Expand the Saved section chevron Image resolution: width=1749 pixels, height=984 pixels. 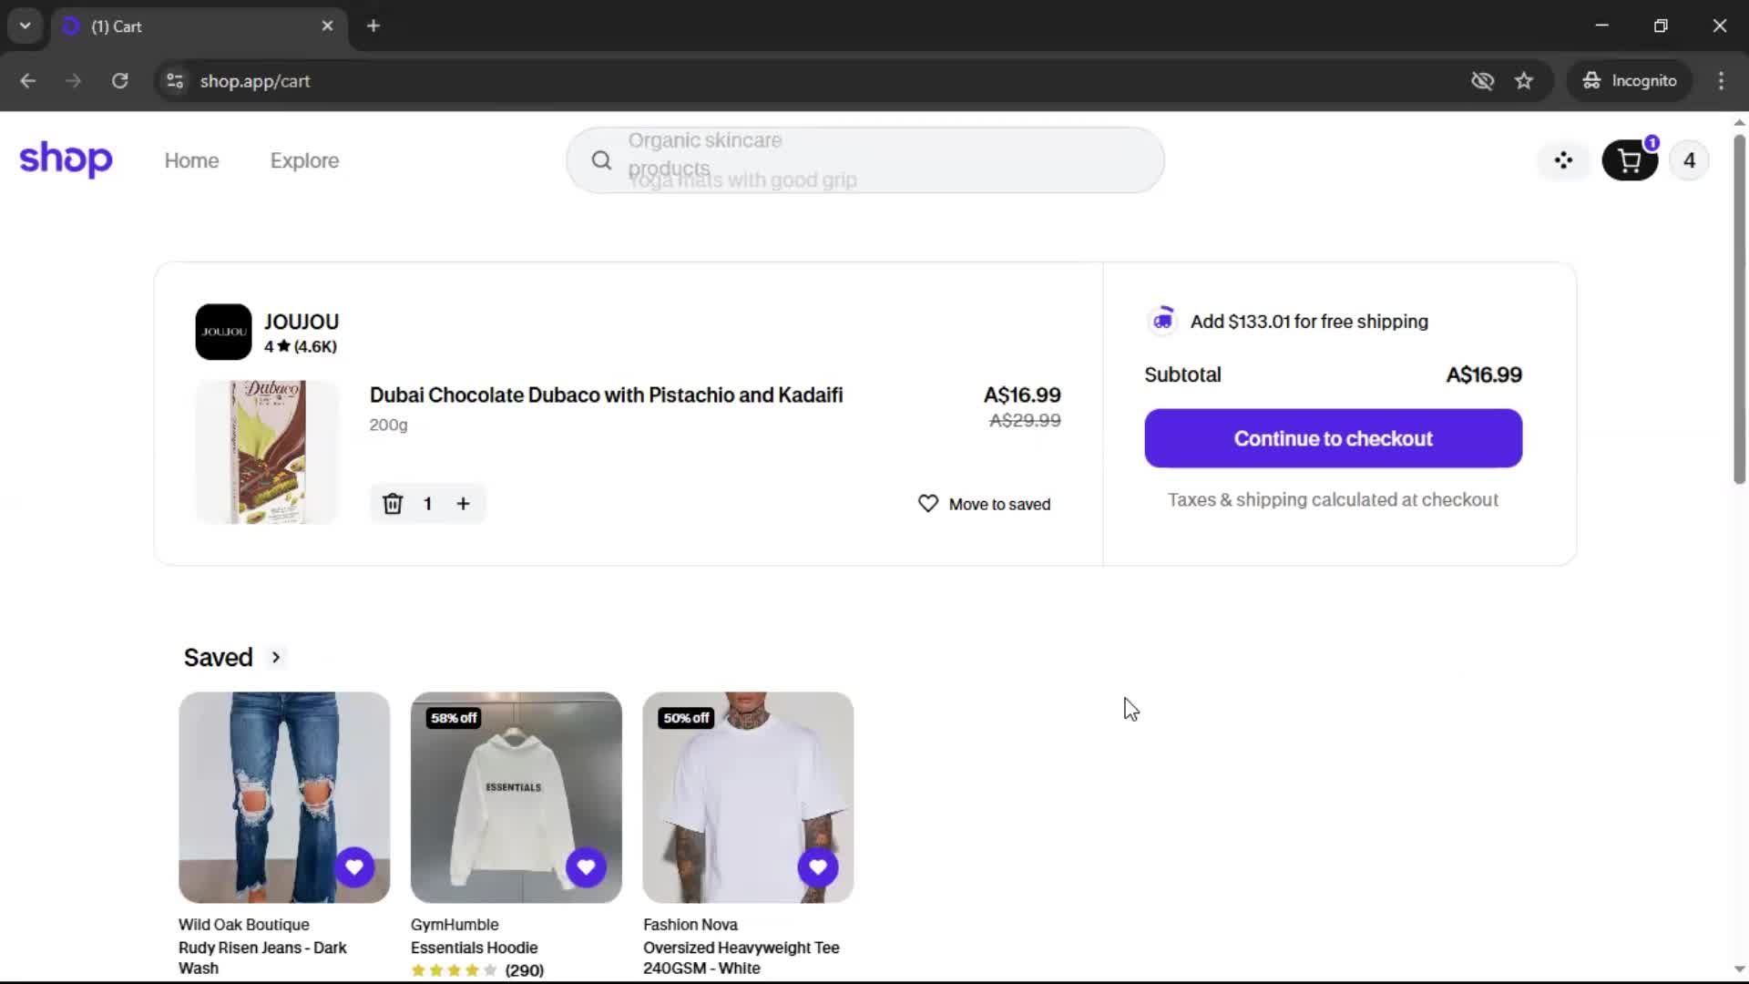(x=276, y=657)
